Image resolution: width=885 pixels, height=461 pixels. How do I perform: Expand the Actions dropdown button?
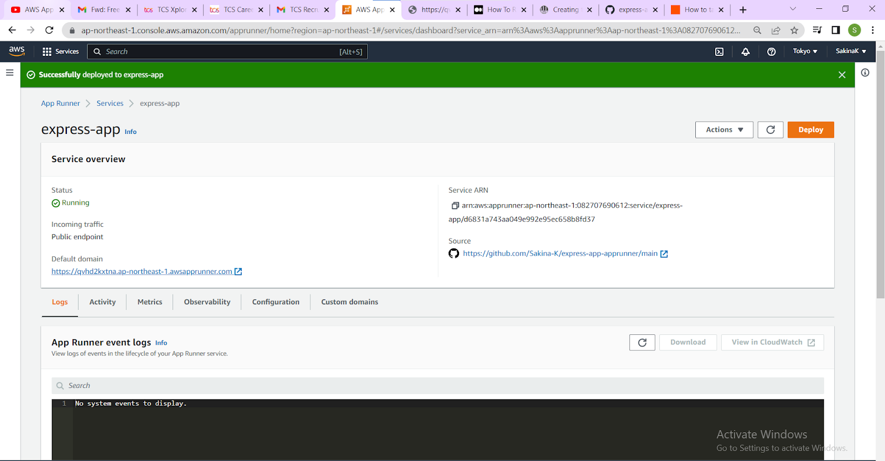point(724,130)
